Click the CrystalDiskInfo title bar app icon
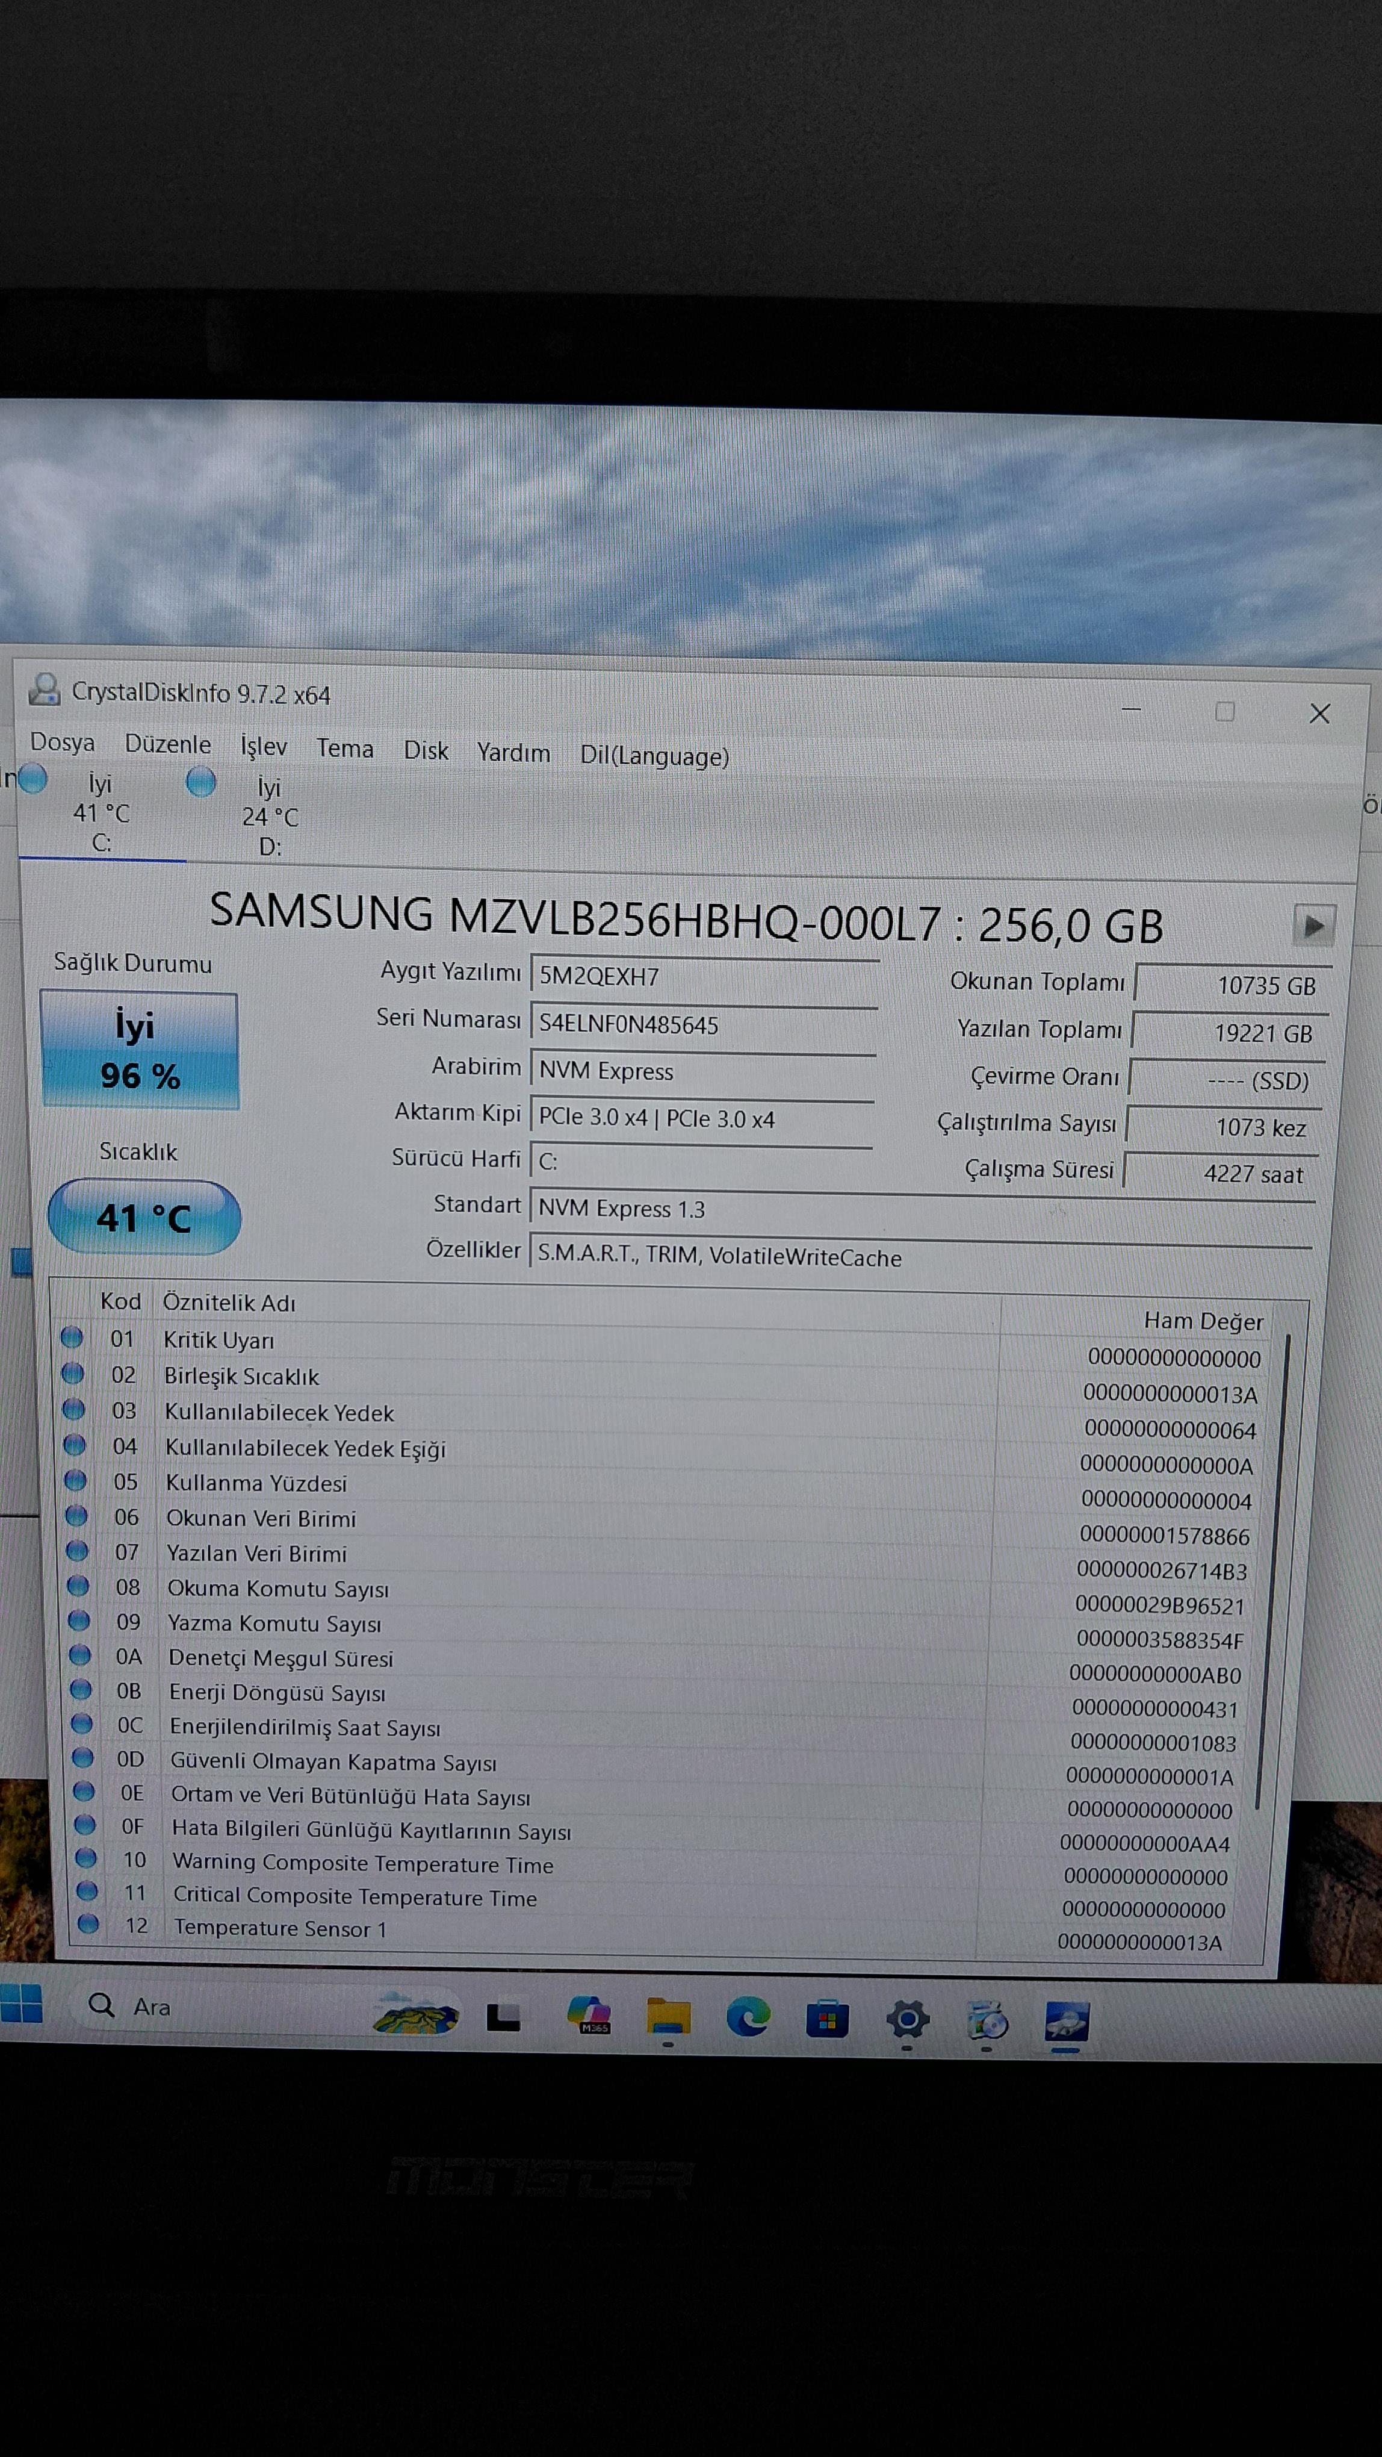This screenshot has height=2457, width=1382. tap(44, 689)
